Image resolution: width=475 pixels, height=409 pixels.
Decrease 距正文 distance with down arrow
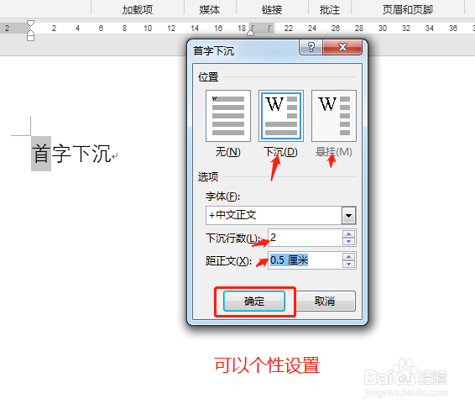click(348, 265)
